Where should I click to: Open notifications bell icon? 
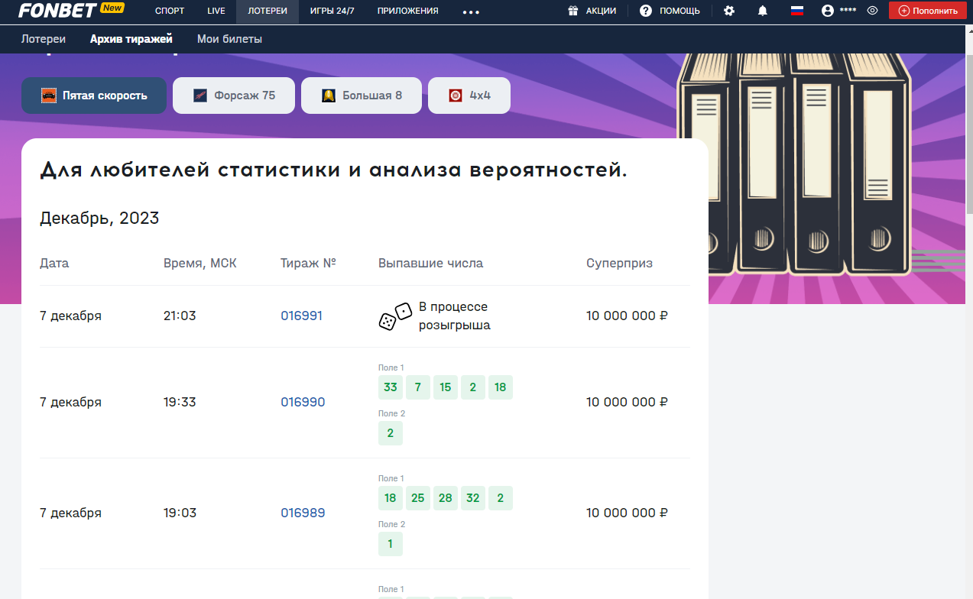pyautogui.click(x=763, y=11)
